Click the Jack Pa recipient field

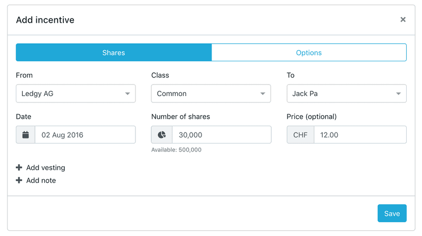pyautogui.click(x=347, y=93)
